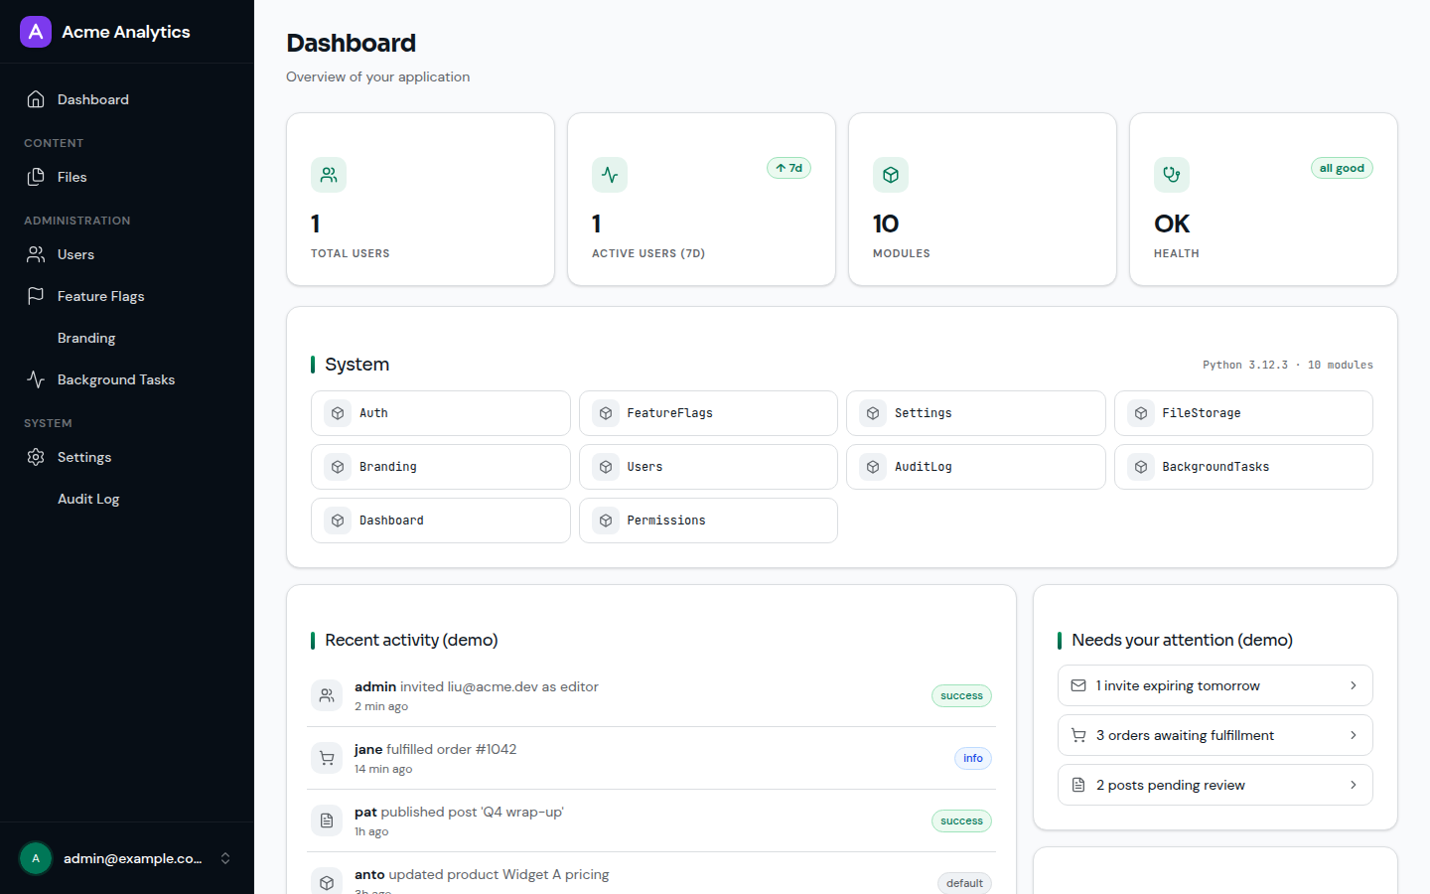Open Settings under System in sidebar

coord(127,457)
